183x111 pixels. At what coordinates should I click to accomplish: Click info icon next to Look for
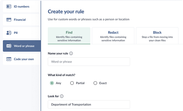(62, 96)
